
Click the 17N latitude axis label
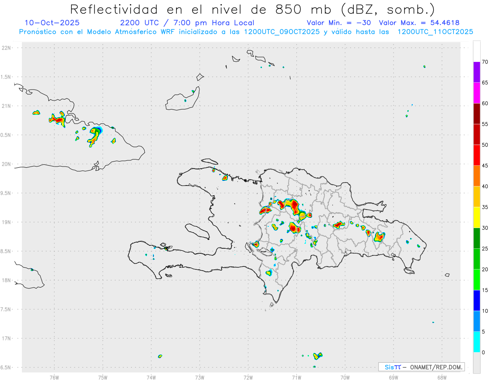tap(7, 338)
